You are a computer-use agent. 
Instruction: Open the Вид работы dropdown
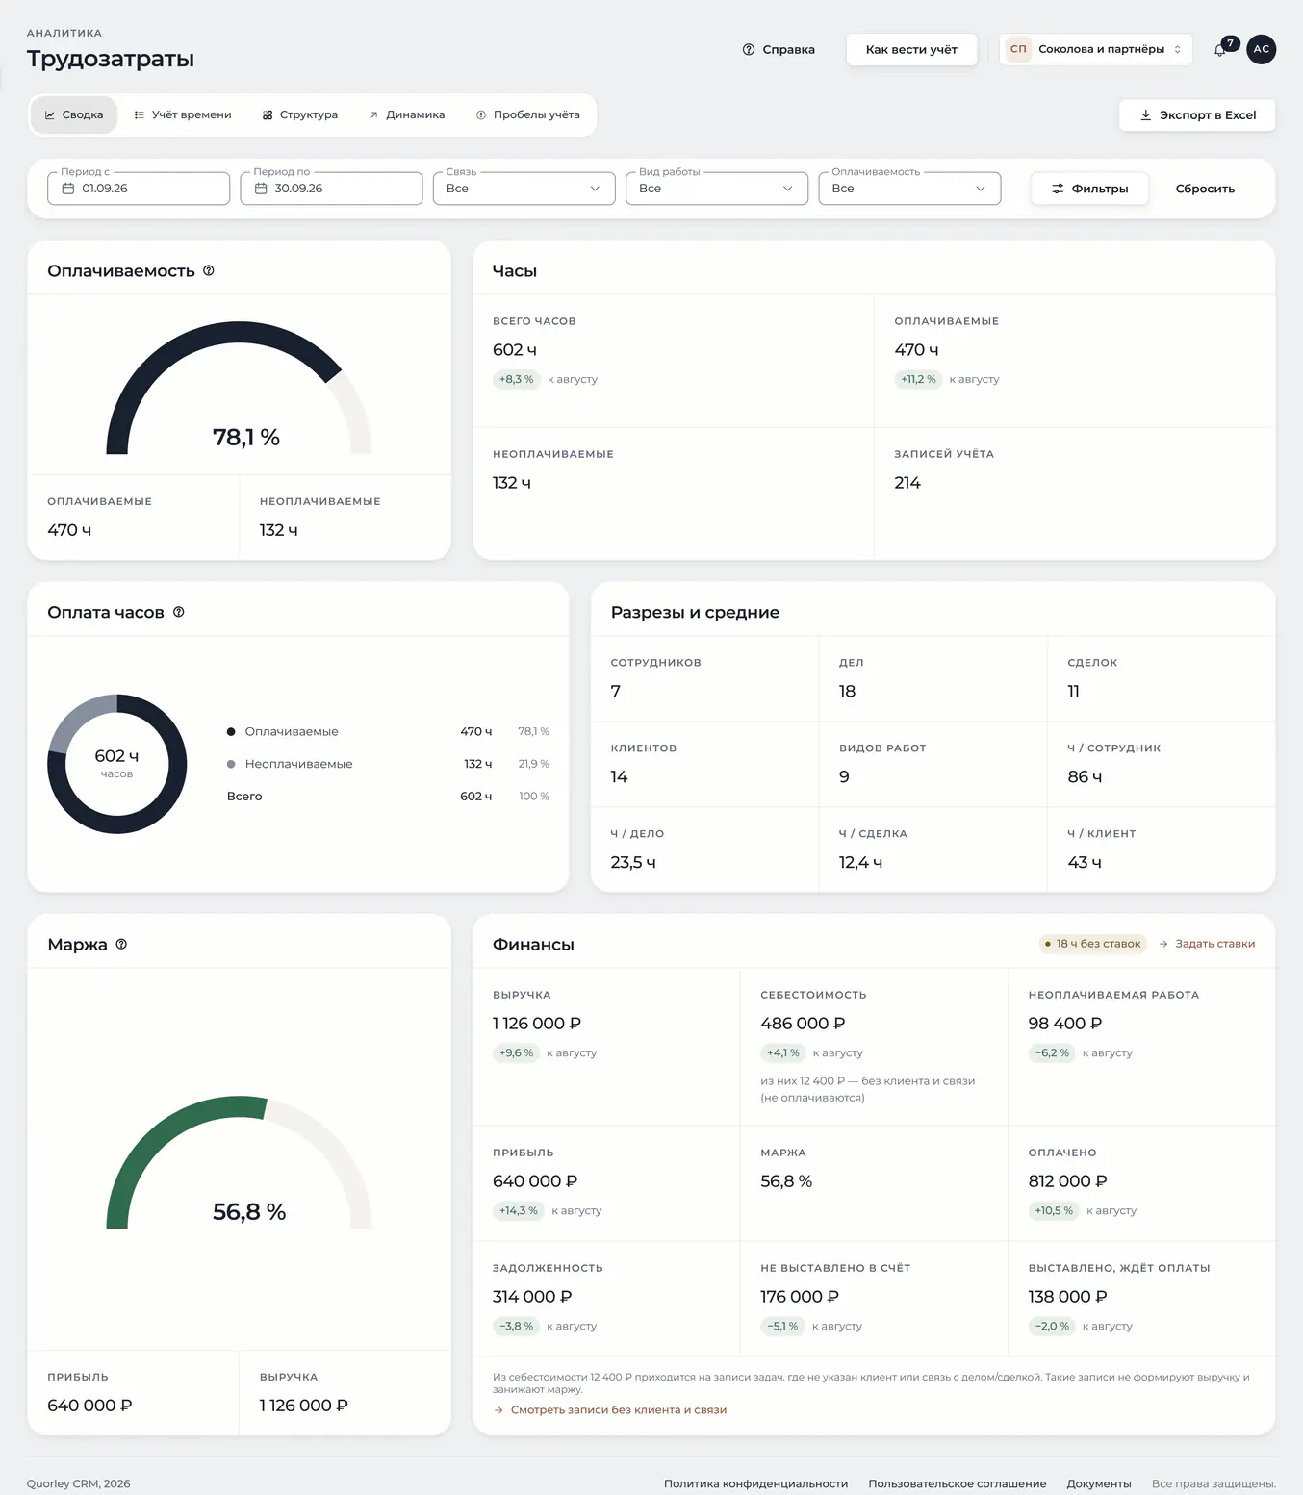coord(717,189)
